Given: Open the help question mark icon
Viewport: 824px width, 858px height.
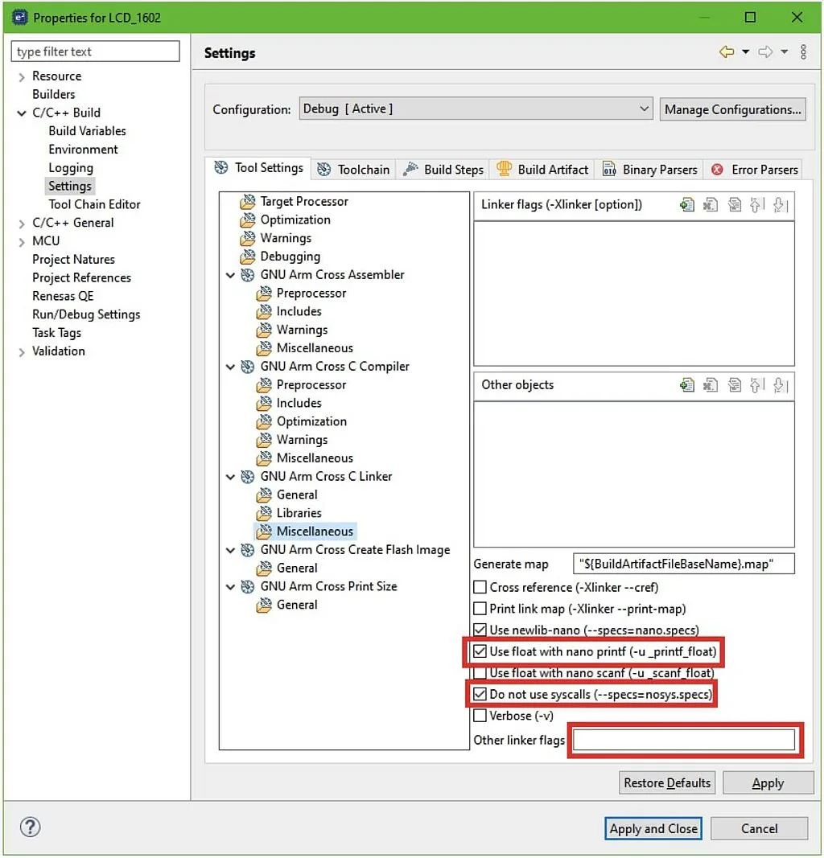Looking at the screenshot, I should click(30, 827).
